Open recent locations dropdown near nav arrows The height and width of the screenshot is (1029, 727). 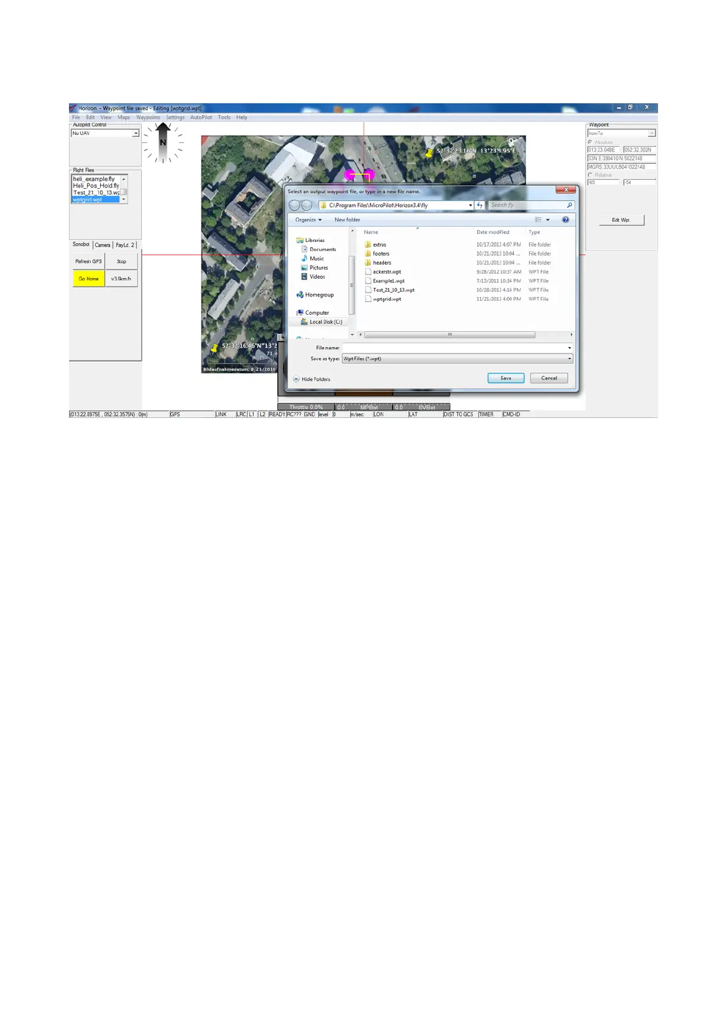[x=316, y=205]
